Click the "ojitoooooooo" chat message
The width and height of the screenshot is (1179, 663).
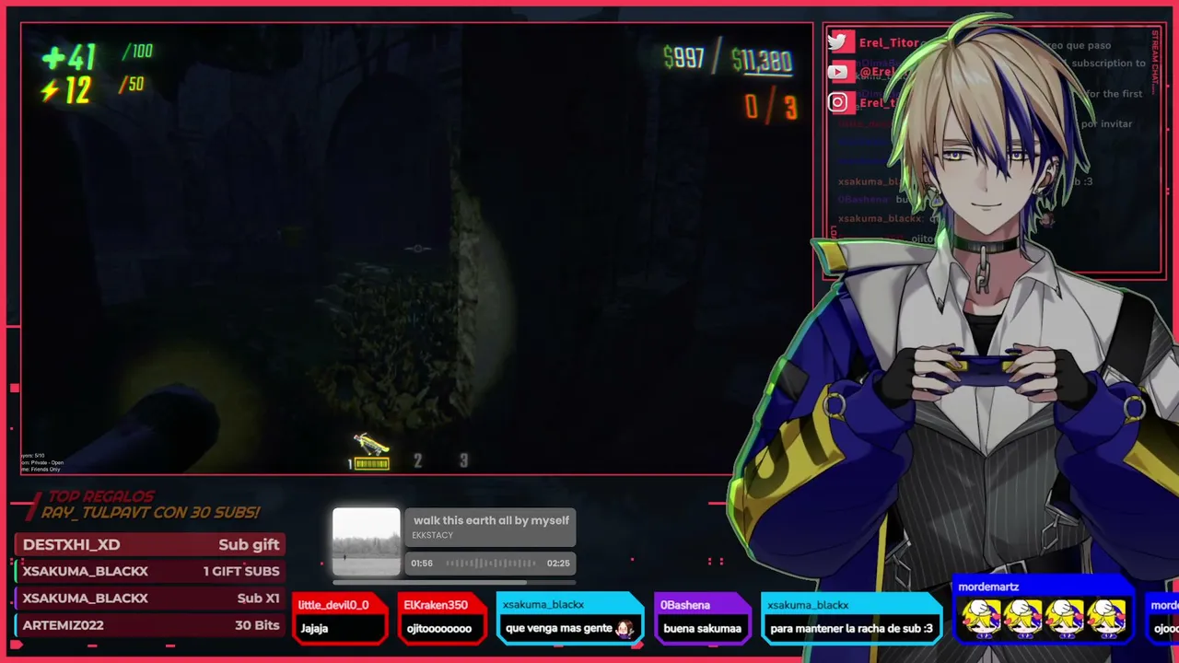pos(439,629)
